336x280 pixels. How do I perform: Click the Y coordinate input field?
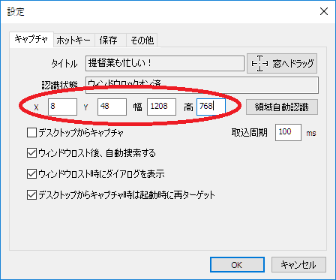(112, 107)
